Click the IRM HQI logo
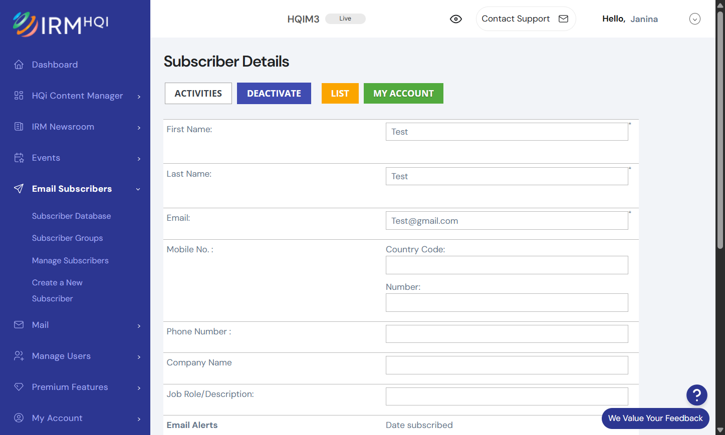The height and width of the screenshot is (435, 725). 61,24
